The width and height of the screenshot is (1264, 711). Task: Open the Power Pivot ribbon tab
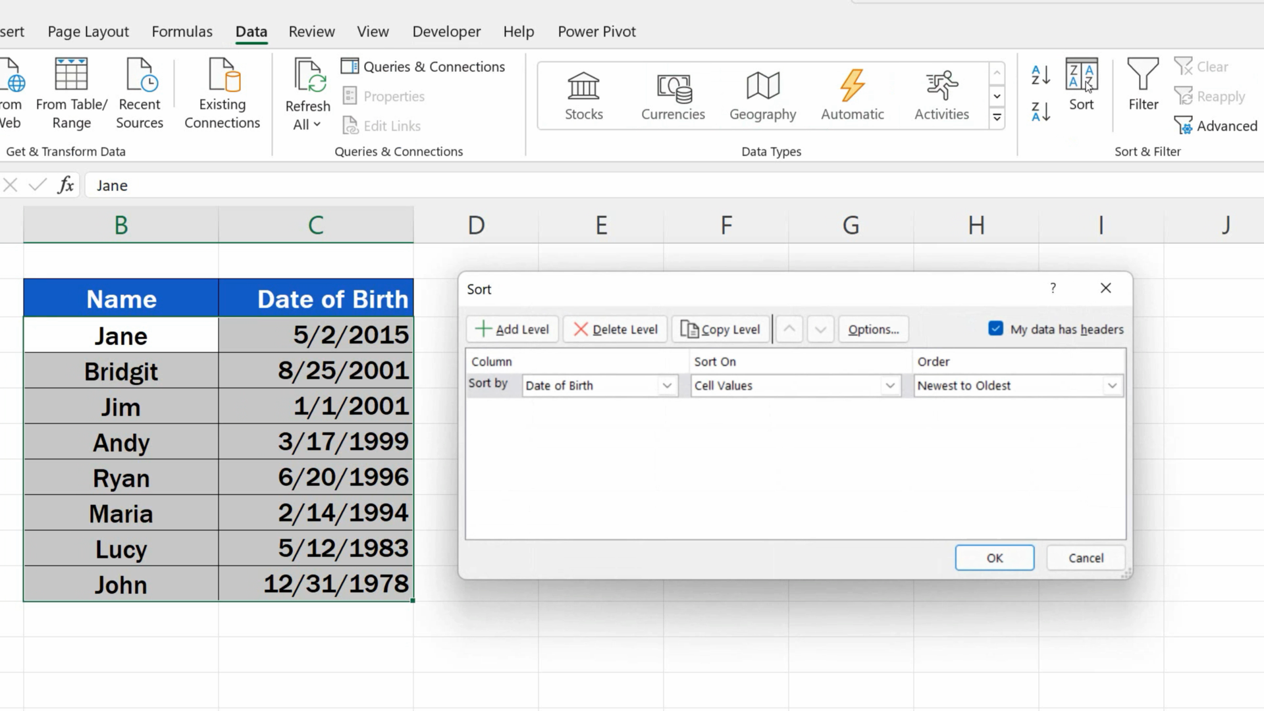tap(596, 31)
